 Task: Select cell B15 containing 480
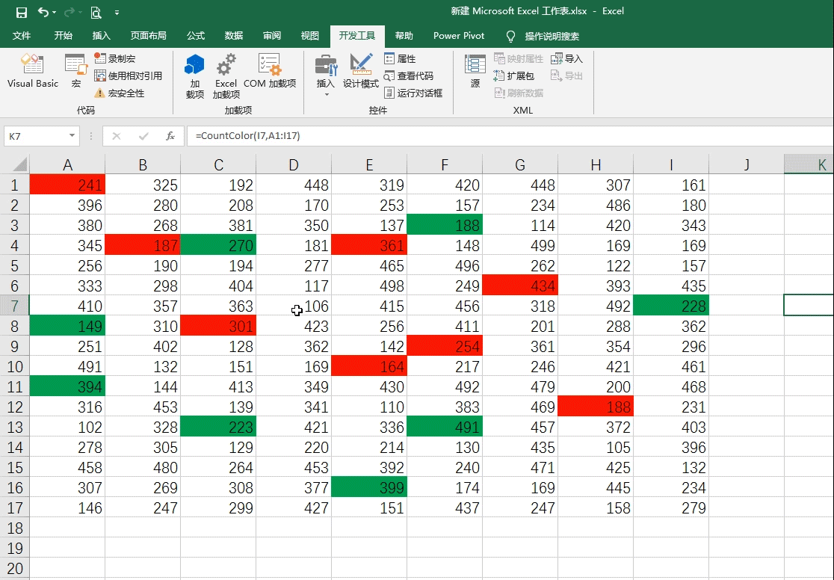[143, 467]
